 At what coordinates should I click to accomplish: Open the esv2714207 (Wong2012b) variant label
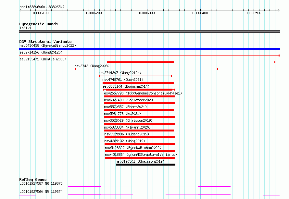click(x=120, y=73)
